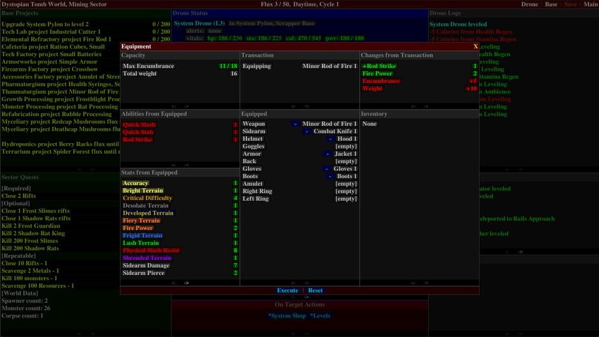
Task: Go to previous page of Stats from Equipped
Action: [x=174, y=283]
